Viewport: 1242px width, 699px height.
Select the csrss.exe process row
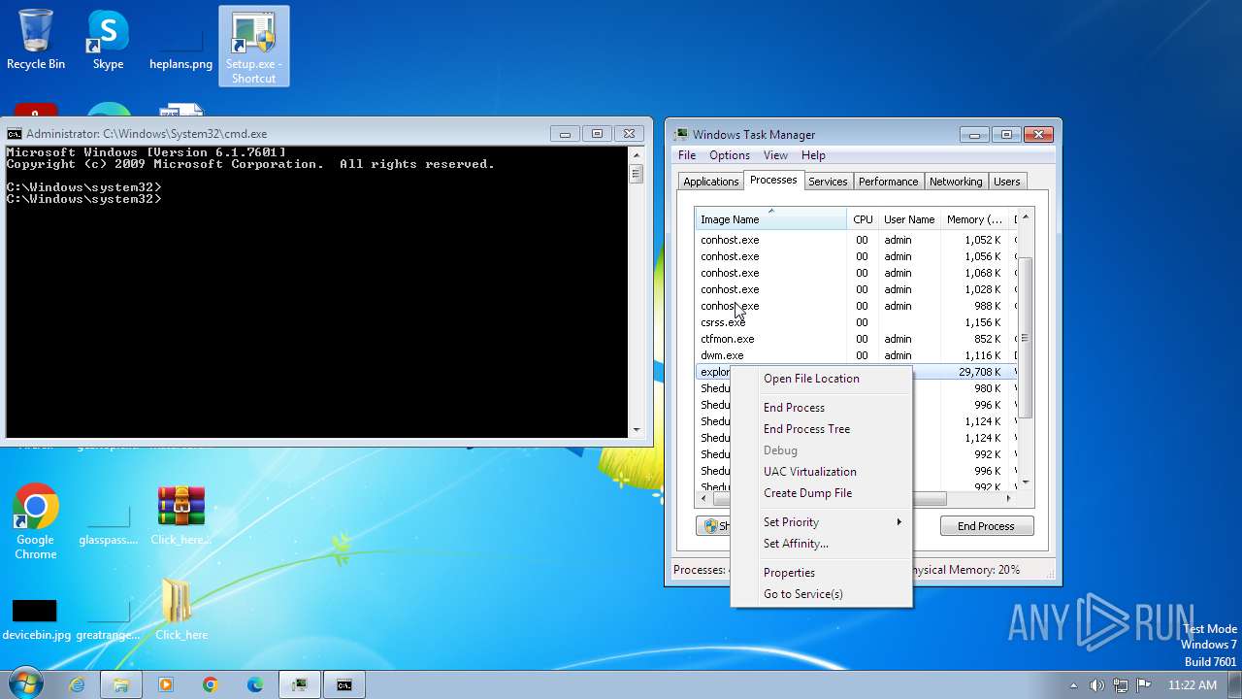pyautogui.click(x=855, y=322)
